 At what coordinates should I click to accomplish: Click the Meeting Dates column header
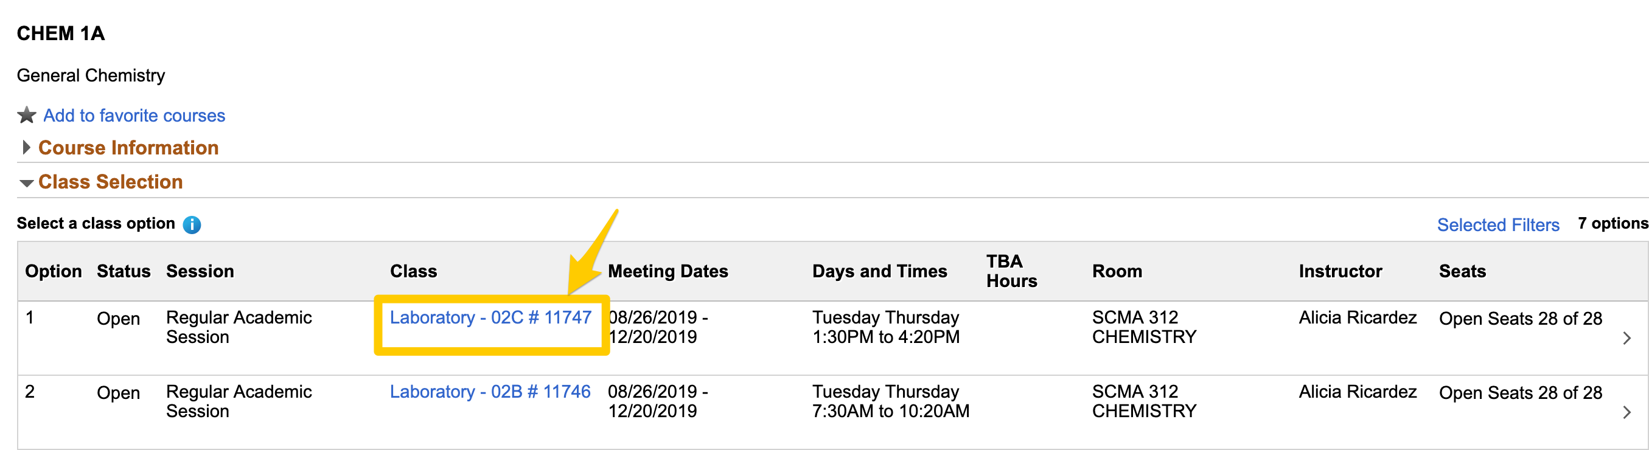click(668, 271)
